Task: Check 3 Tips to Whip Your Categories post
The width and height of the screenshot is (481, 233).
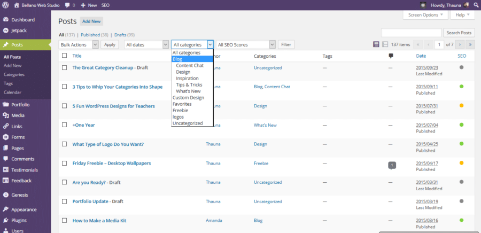Action: click(65, 87)
